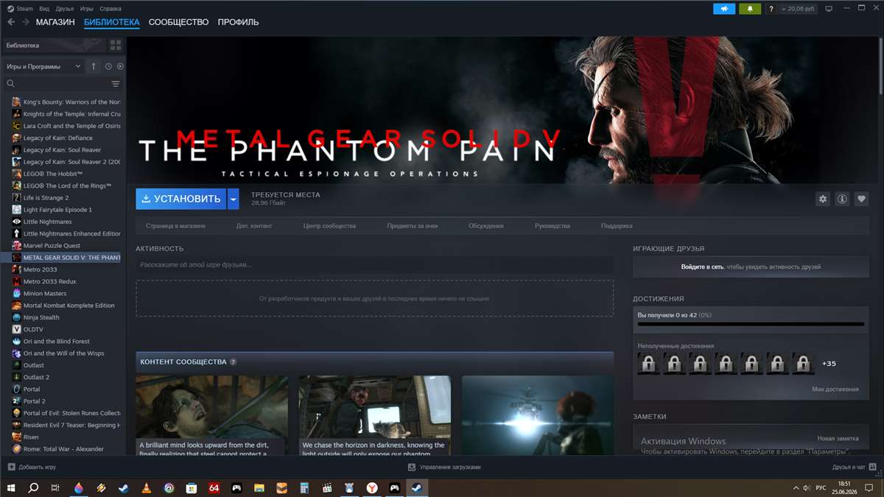
Task: Open the Steam menu
Action: click(x=21, y=9)
